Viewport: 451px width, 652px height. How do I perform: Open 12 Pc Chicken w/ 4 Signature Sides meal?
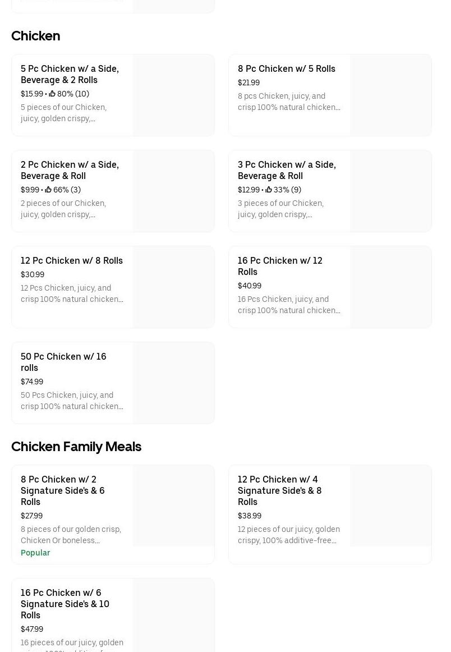coord(279,490)
